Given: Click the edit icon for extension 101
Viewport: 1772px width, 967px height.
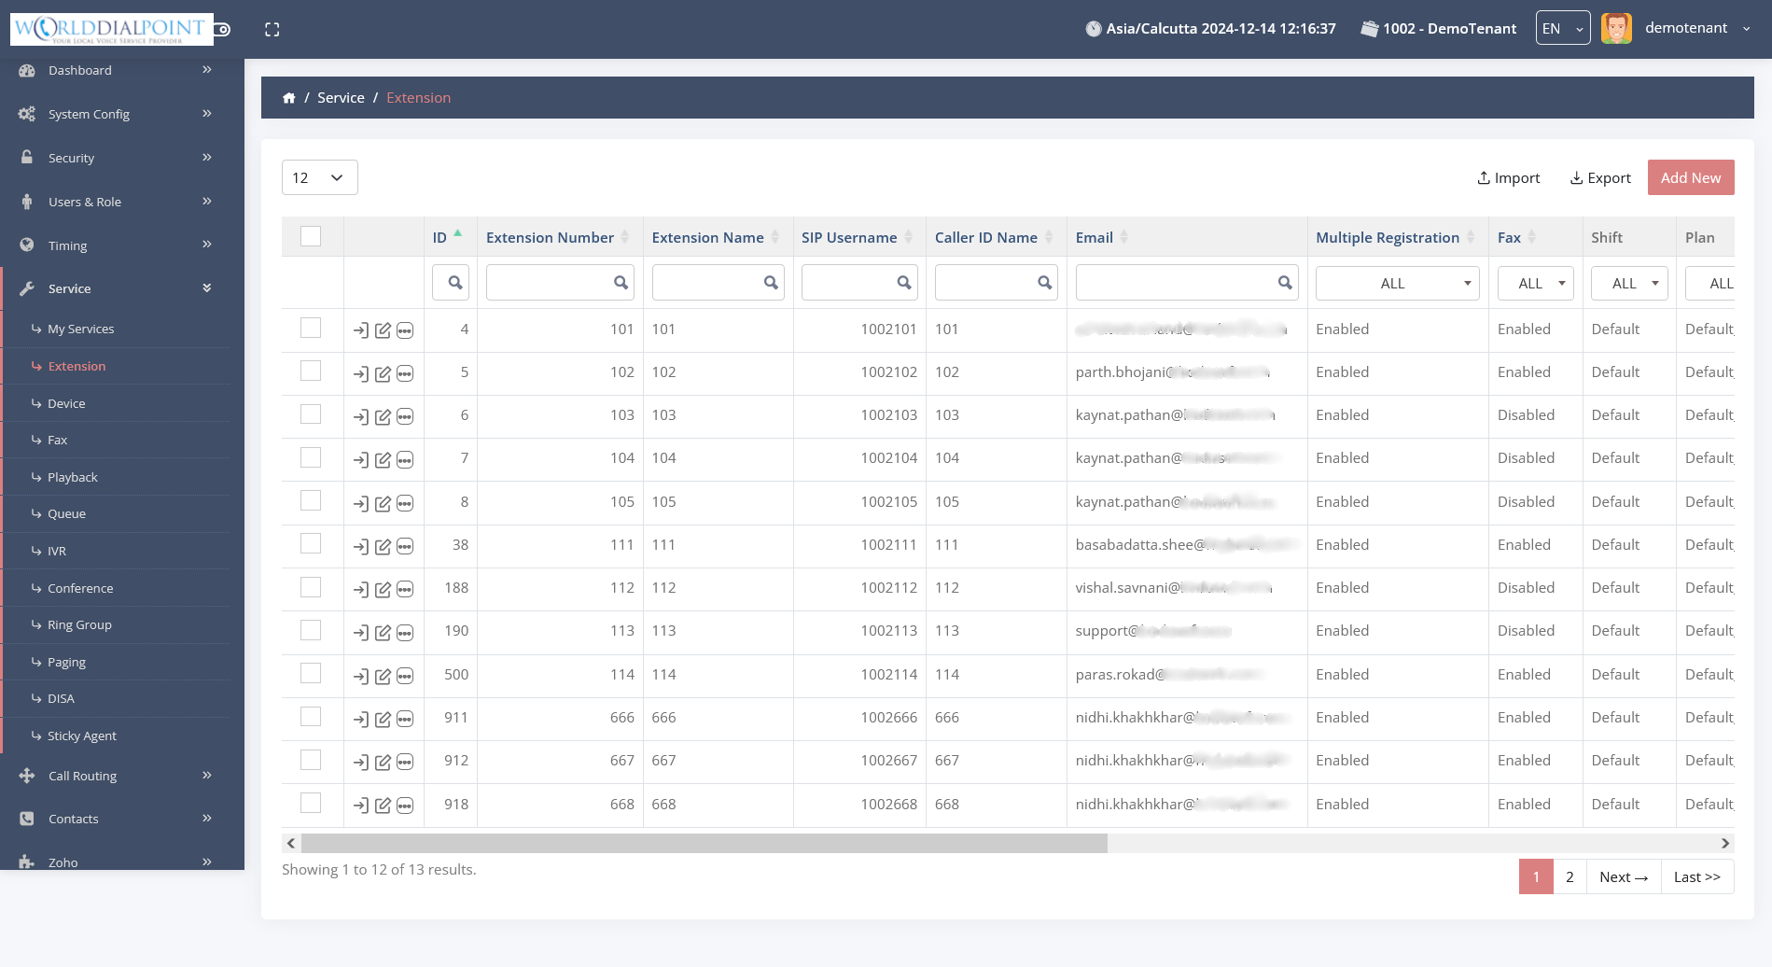Looking at the screenshot, I should [x=383, y=330].
